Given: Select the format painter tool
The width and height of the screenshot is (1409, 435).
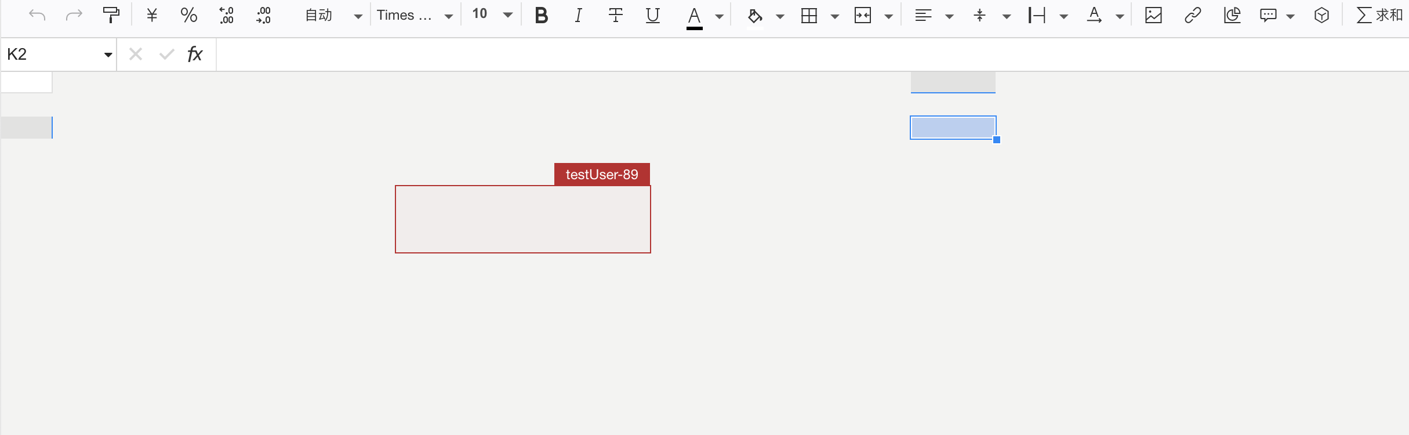Looking at the screenshot, I should pos(111,15).
